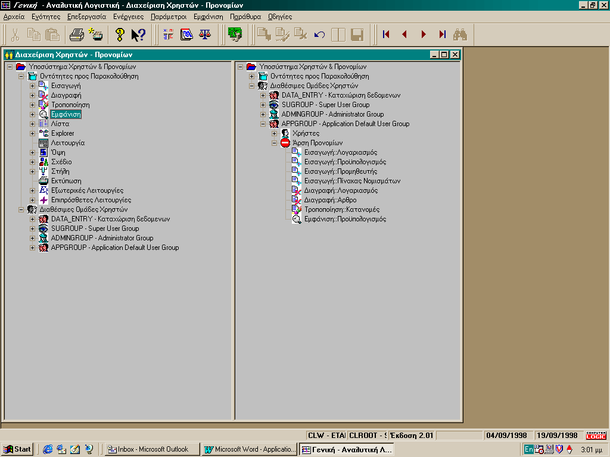Screen dimensions: 610x457
Task: Collapse Οντότητες προς Παρακολούθηση in left tree
Action: pos(21,76)
